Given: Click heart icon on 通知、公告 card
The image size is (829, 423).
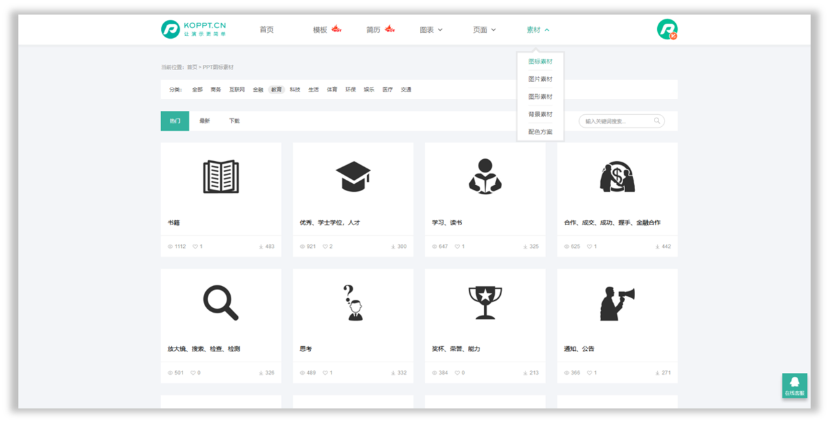Looking at the screenshot, I should pyautogui.click(x=590, y=373).
